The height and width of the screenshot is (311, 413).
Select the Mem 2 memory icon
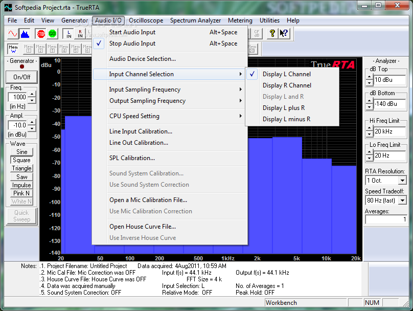click(x=40, y=49)
